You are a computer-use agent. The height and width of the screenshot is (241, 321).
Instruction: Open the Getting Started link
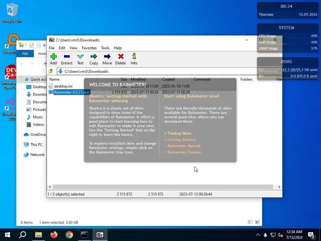[x=182, y=140]
